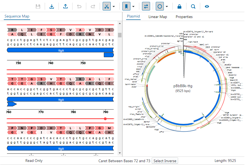Click the Length: 9525 status text
246x167 pixels.
[225, 161]
